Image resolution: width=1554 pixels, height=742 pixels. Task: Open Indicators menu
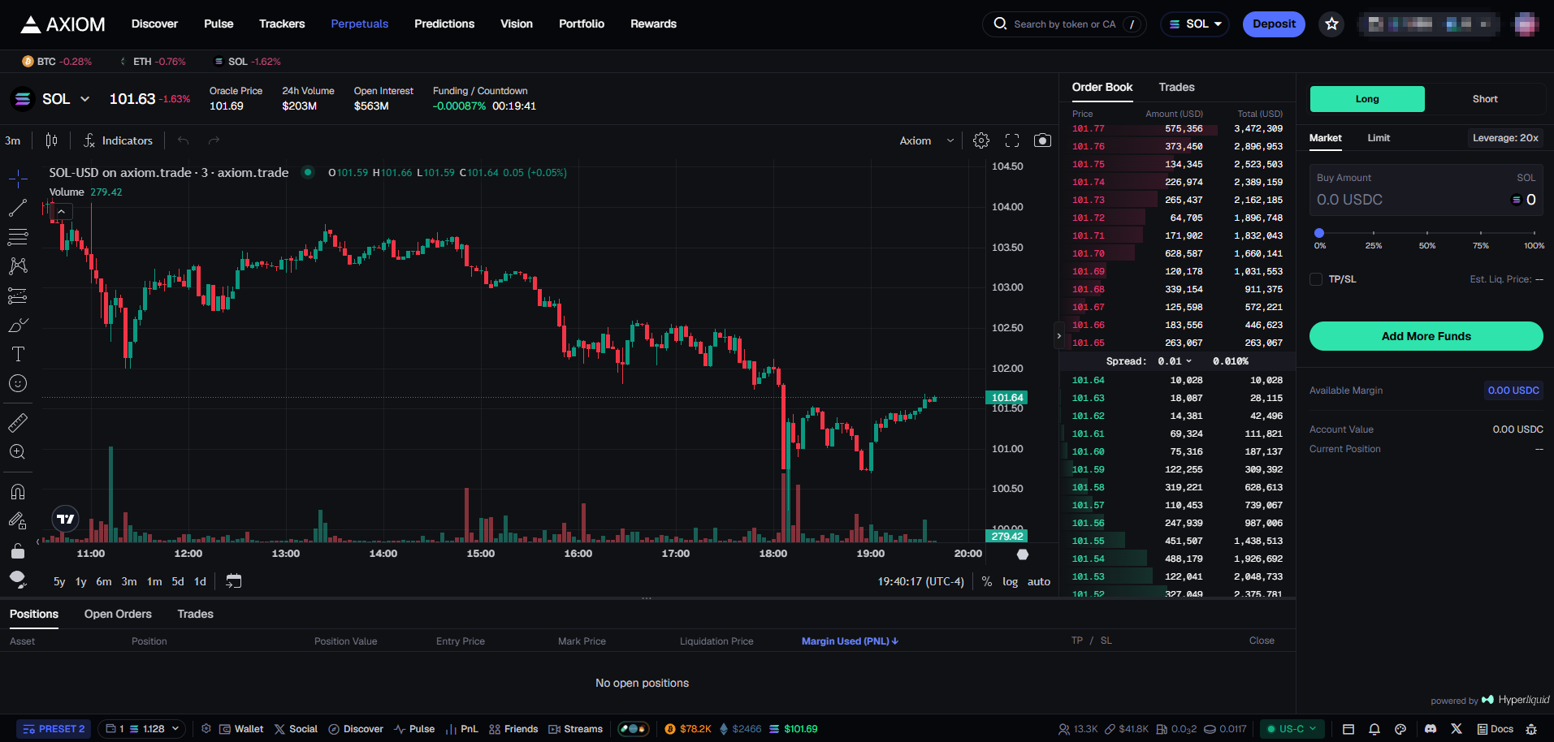point(118,140)
